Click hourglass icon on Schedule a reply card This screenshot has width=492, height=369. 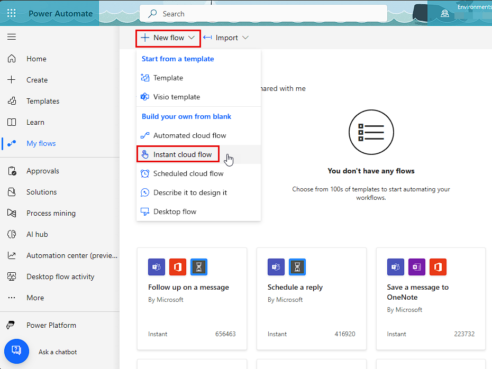(297, 267)
